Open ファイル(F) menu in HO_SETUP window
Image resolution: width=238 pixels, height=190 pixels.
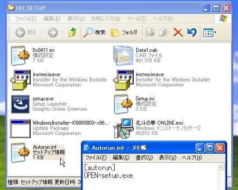click(26, 19)
